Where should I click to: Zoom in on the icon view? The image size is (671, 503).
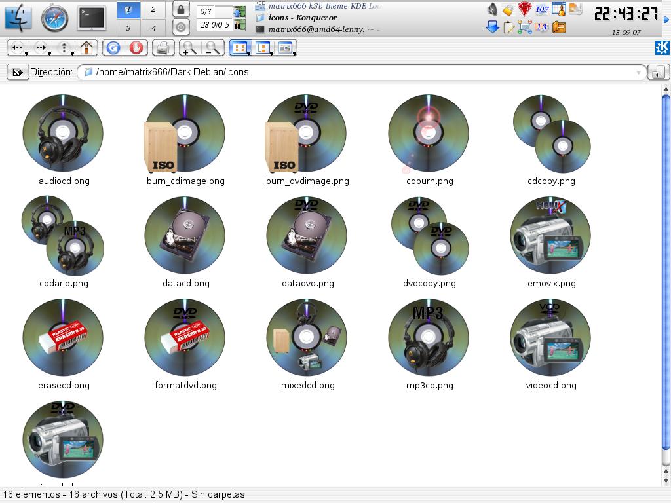coord(188,48)
